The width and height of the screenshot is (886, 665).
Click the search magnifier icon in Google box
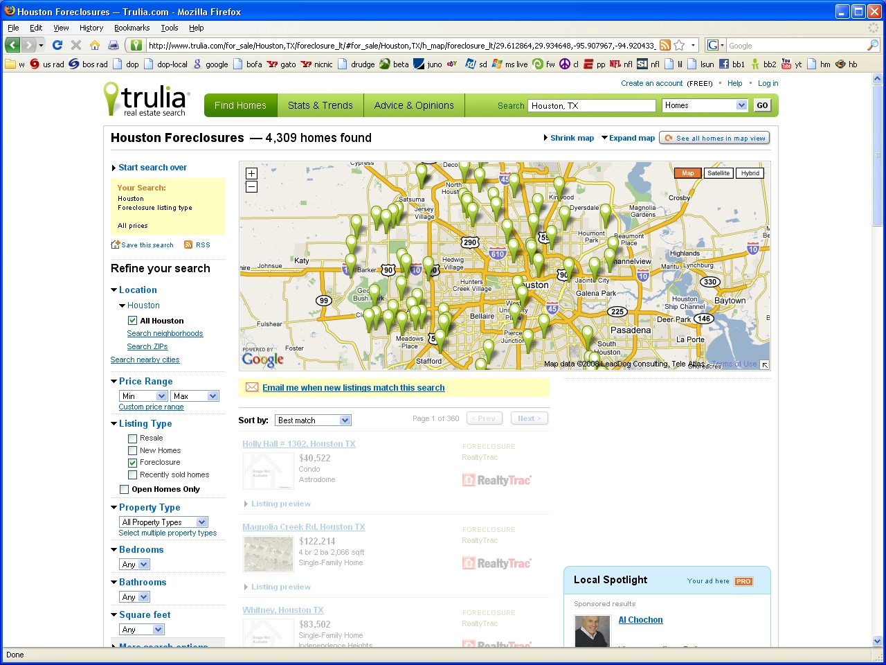872,45
